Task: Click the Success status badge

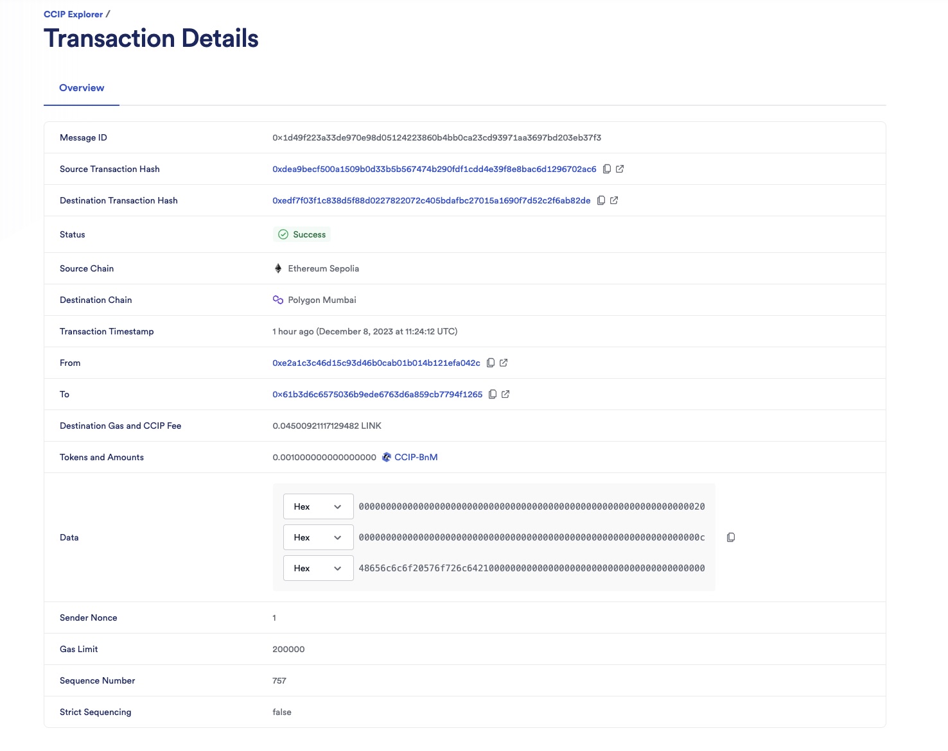Action: click(x=302, y=234)
